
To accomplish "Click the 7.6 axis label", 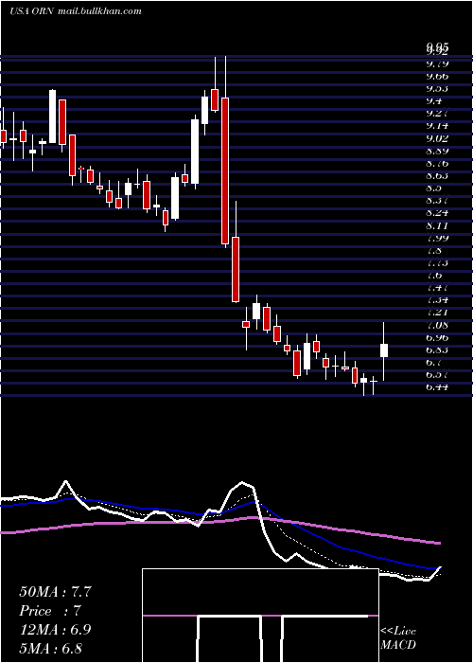I will coord(434,276).
